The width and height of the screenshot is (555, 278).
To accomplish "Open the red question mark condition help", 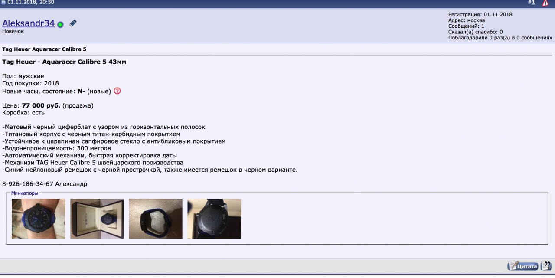I will (117, 91).
